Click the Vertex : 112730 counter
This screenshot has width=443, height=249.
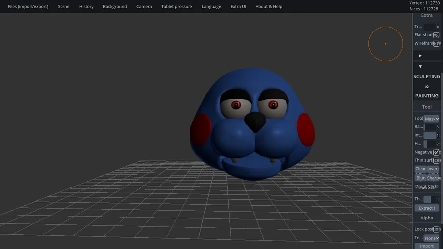[x=424, y=3]
